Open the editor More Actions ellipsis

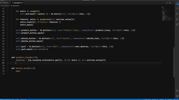coord(173,3)
